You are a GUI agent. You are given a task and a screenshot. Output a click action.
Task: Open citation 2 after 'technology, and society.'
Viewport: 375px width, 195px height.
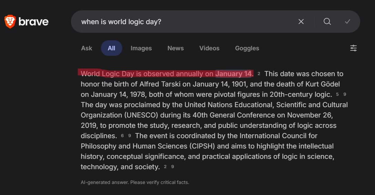(165, 167)
